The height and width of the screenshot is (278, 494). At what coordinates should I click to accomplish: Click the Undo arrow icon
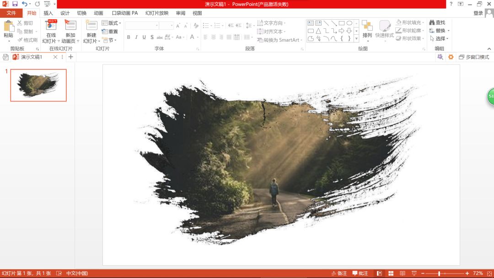pos(25,4)
